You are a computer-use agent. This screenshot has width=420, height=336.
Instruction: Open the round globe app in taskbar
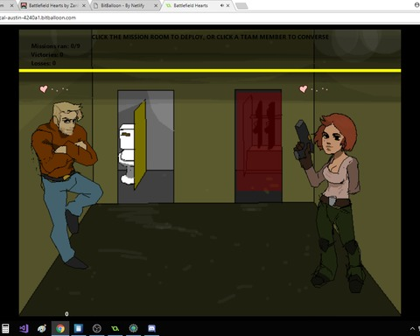(x=133, y=328)
